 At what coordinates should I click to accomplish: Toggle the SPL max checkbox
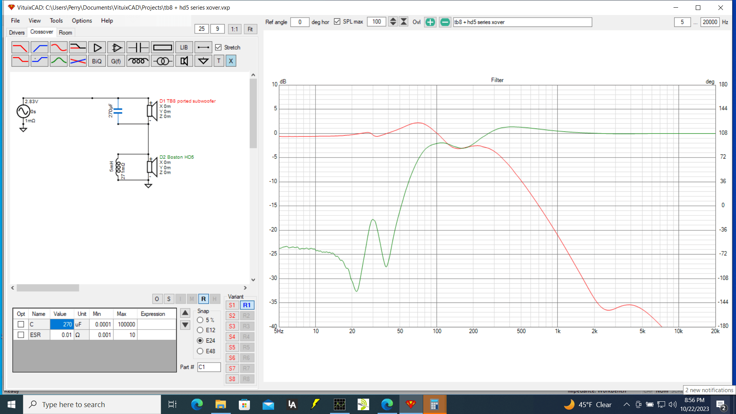(x=337, y=21)
